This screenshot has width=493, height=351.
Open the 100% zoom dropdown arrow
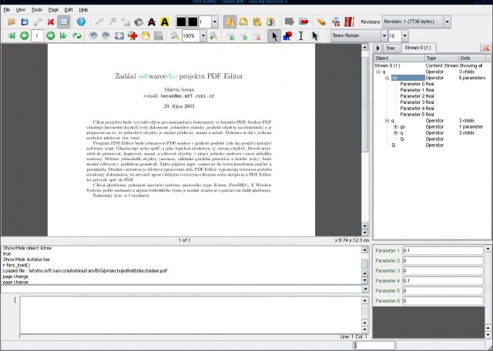[203, 36]
